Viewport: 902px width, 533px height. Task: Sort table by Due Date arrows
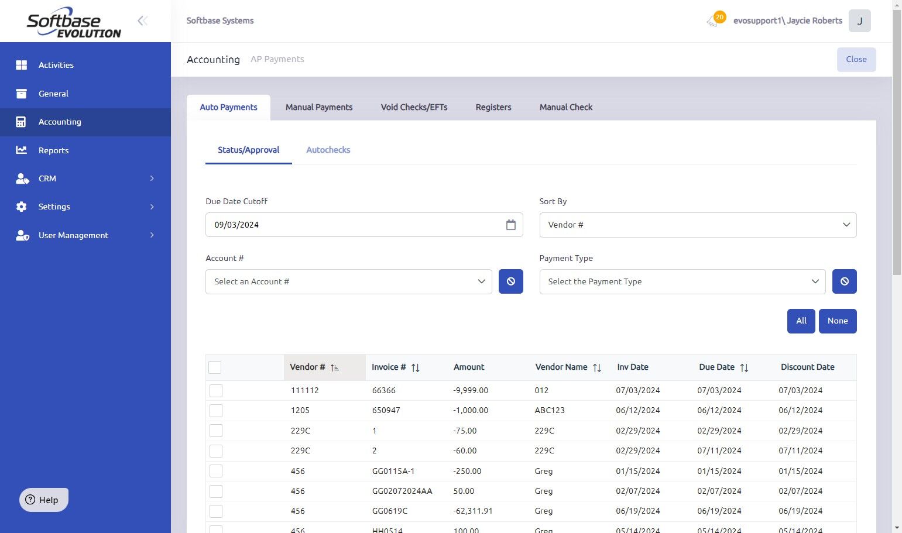[x=743, y=367]
